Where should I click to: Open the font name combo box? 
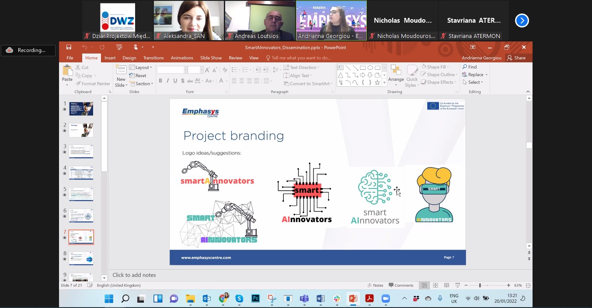(x=172, y=70)
